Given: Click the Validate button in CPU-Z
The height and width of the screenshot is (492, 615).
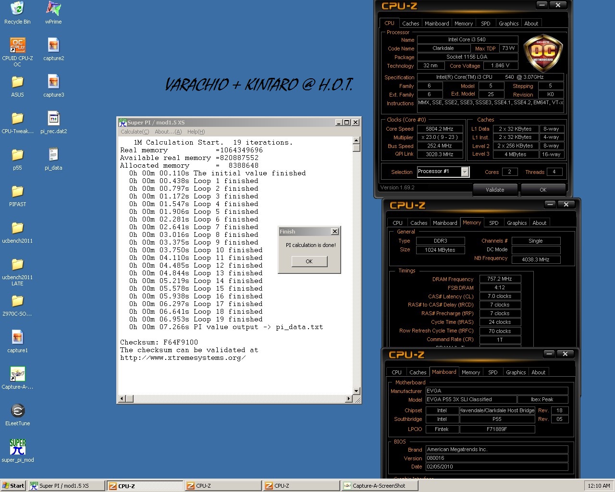Looking at the screenshot, I should (x=495, y=190).
